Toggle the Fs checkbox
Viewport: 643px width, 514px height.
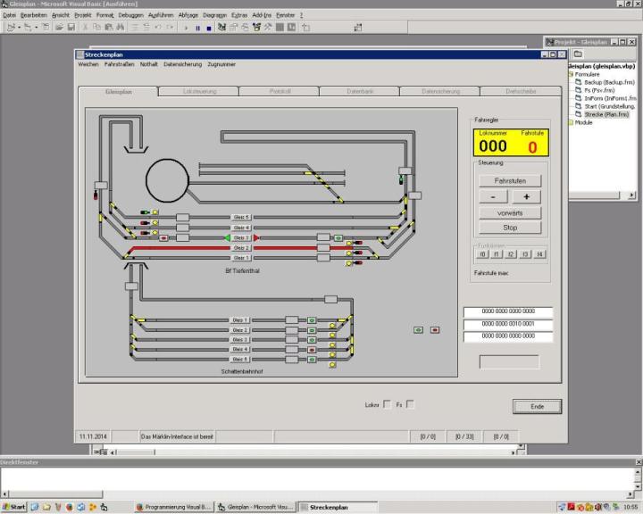pyautogui.click(x=410, y=405)
